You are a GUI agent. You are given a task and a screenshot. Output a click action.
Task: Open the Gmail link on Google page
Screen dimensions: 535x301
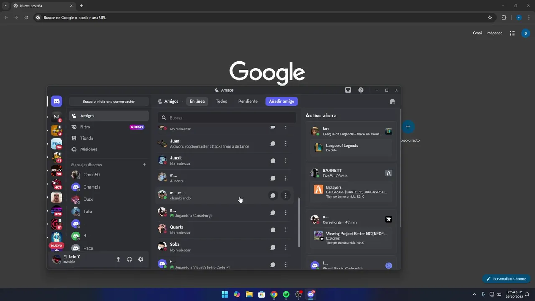coord(477,33)
